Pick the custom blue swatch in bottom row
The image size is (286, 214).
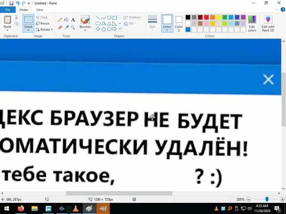click(x=188, y=30)
